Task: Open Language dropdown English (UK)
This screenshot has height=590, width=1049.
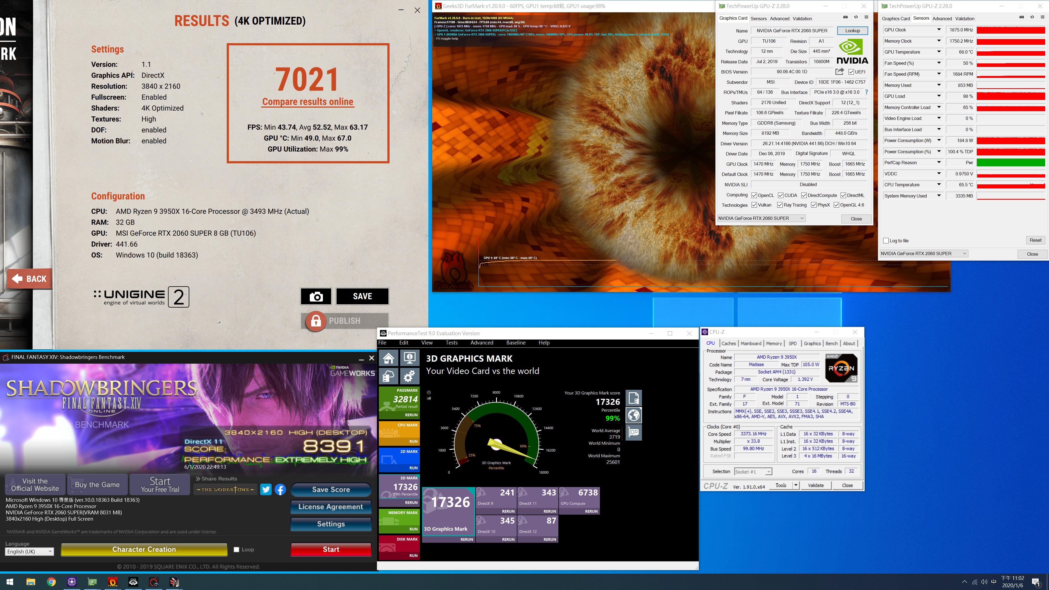Action: click(29, 551)
